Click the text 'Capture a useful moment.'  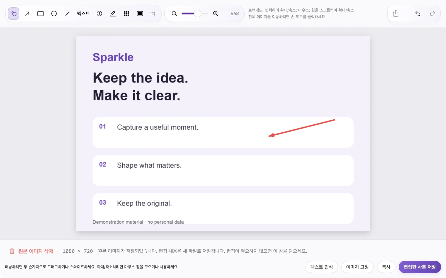[157, 127]
